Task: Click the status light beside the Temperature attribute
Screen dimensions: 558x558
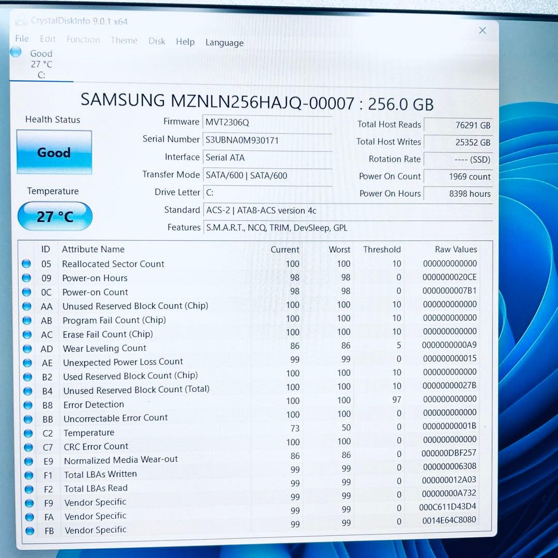Action: click(27, 433)
